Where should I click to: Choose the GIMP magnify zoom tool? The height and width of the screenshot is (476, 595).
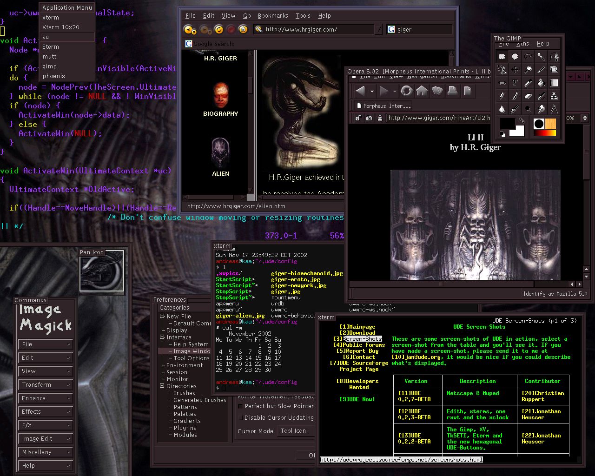[528, 70]
